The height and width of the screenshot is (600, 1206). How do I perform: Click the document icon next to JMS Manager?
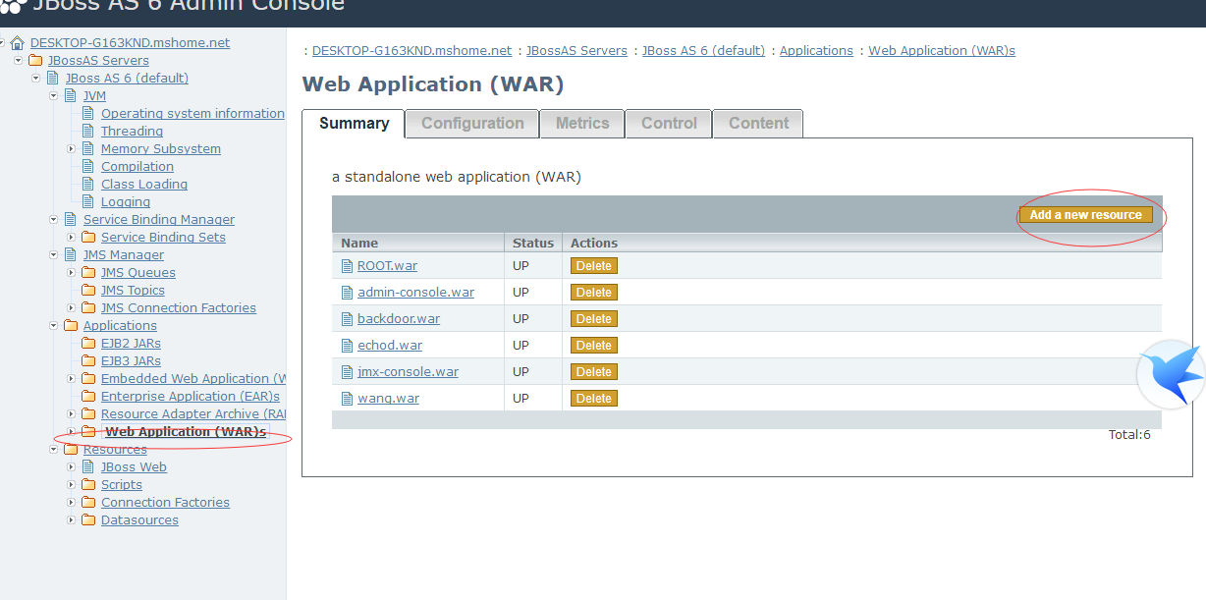tap(71, 255)
